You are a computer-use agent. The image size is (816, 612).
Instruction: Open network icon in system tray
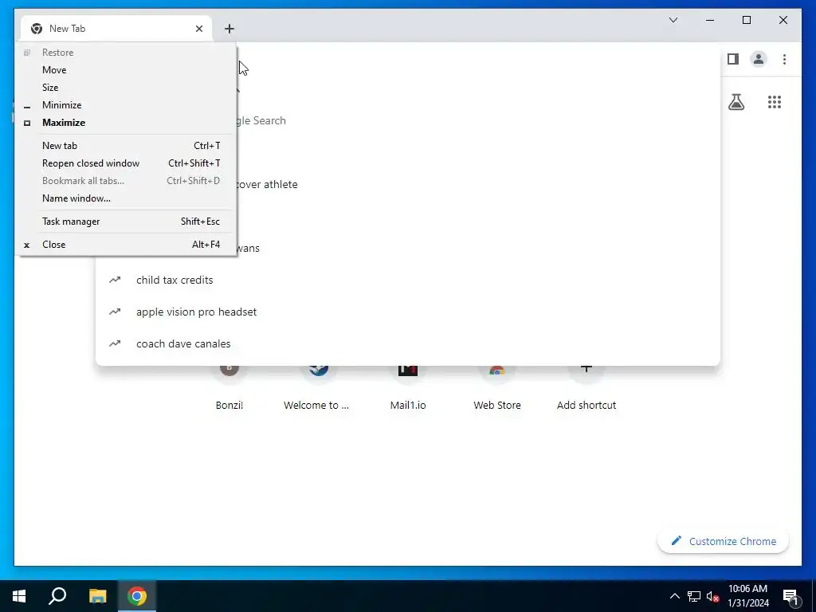point(694,596)
